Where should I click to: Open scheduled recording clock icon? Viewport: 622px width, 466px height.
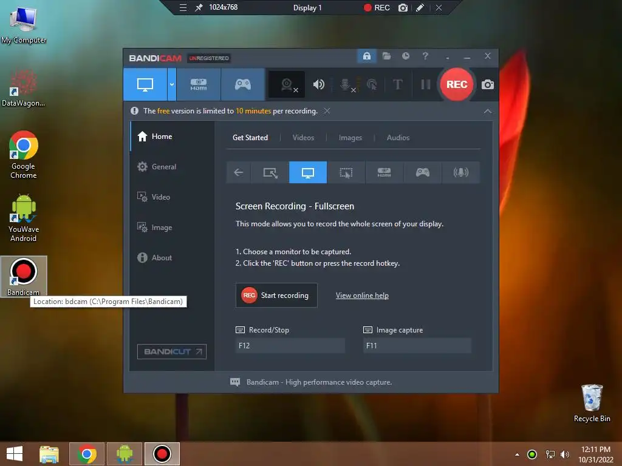405,56
